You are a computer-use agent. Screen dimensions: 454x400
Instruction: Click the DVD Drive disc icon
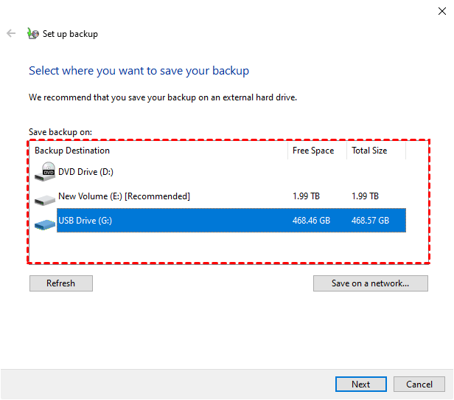click(46, 172)
